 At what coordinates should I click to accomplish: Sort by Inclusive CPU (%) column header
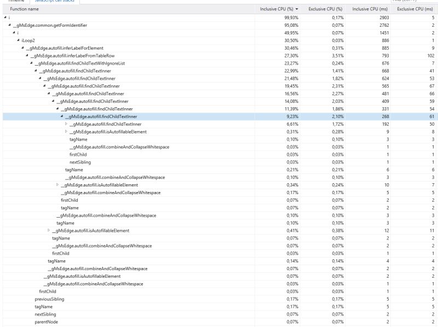click(x=276, y=9)
